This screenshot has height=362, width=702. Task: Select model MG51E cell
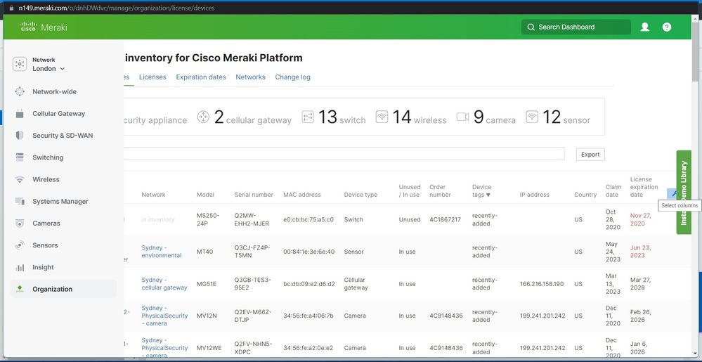207,284
